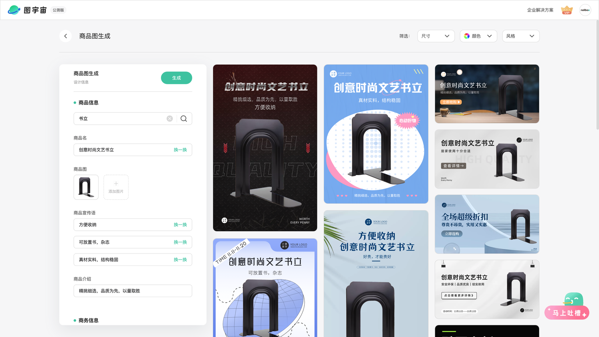The height and width of the screenshot is (337, 599).
Task: Click the 商品宣传语 label
Action: [85, 213]
